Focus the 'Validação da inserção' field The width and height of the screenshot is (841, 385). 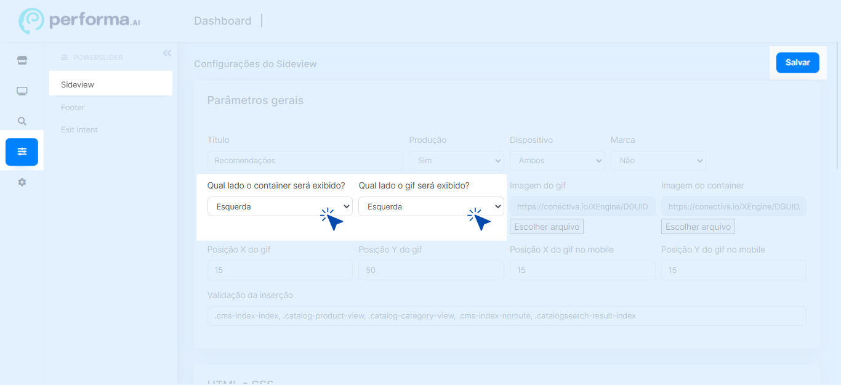506,316
